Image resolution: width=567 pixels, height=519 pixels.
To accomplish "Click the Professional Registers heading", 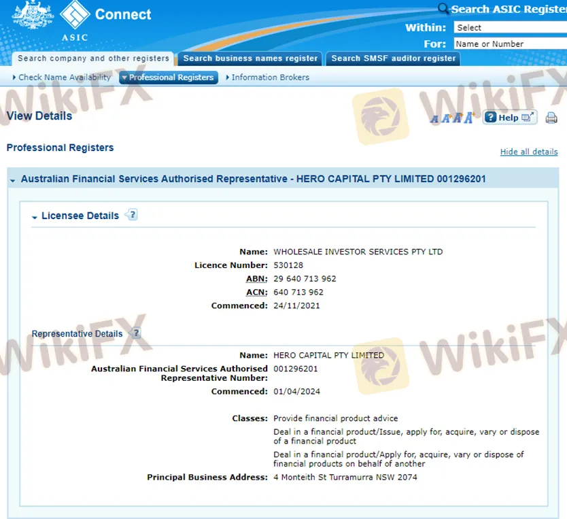I will (60, 148).
